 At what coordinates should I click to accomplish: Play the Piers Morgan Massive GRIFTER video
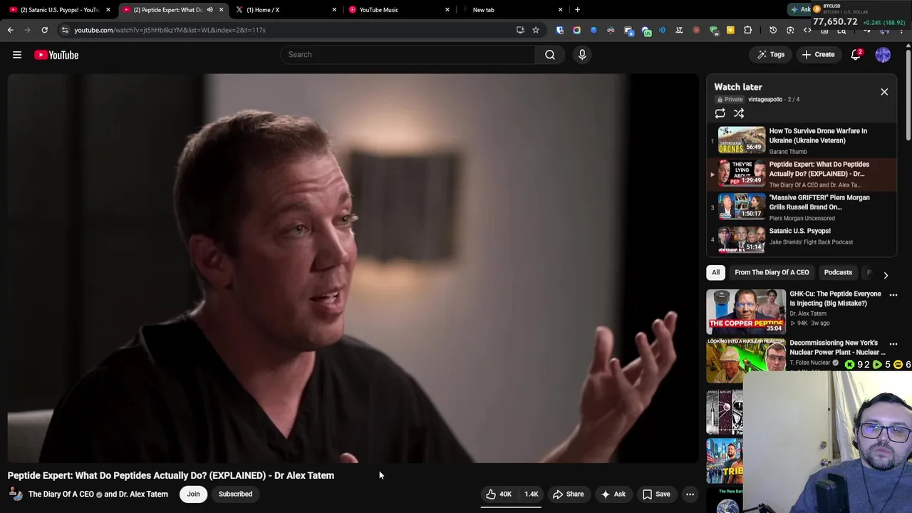[802, 207]
